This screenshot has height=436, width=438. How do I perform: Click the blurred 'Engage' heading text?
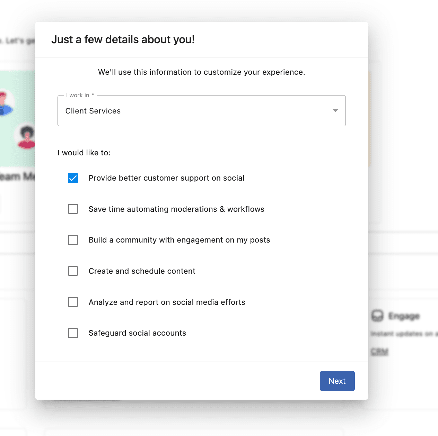click(404, 316)
